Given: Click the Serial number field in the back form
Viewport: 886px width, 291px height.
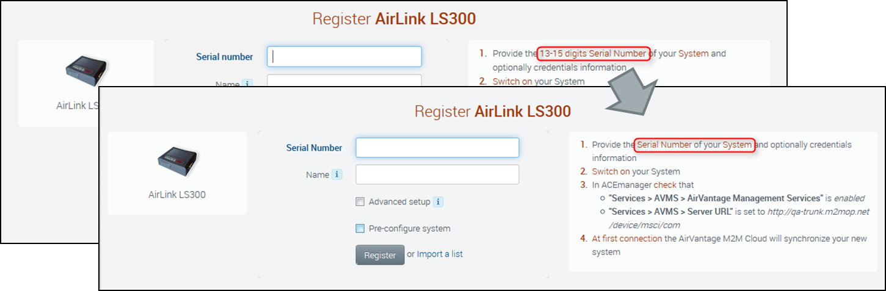Looking at the screenshot, I should (344, 57).
